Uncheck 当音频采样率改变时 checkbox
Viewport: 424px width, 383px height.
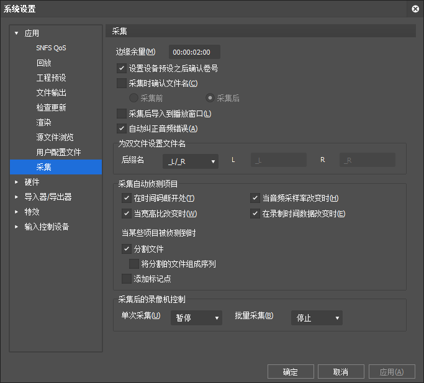(x=255, y=198)
